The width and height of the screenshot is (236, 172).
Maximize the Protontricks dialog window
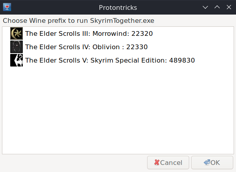click(x=217, y=7)
